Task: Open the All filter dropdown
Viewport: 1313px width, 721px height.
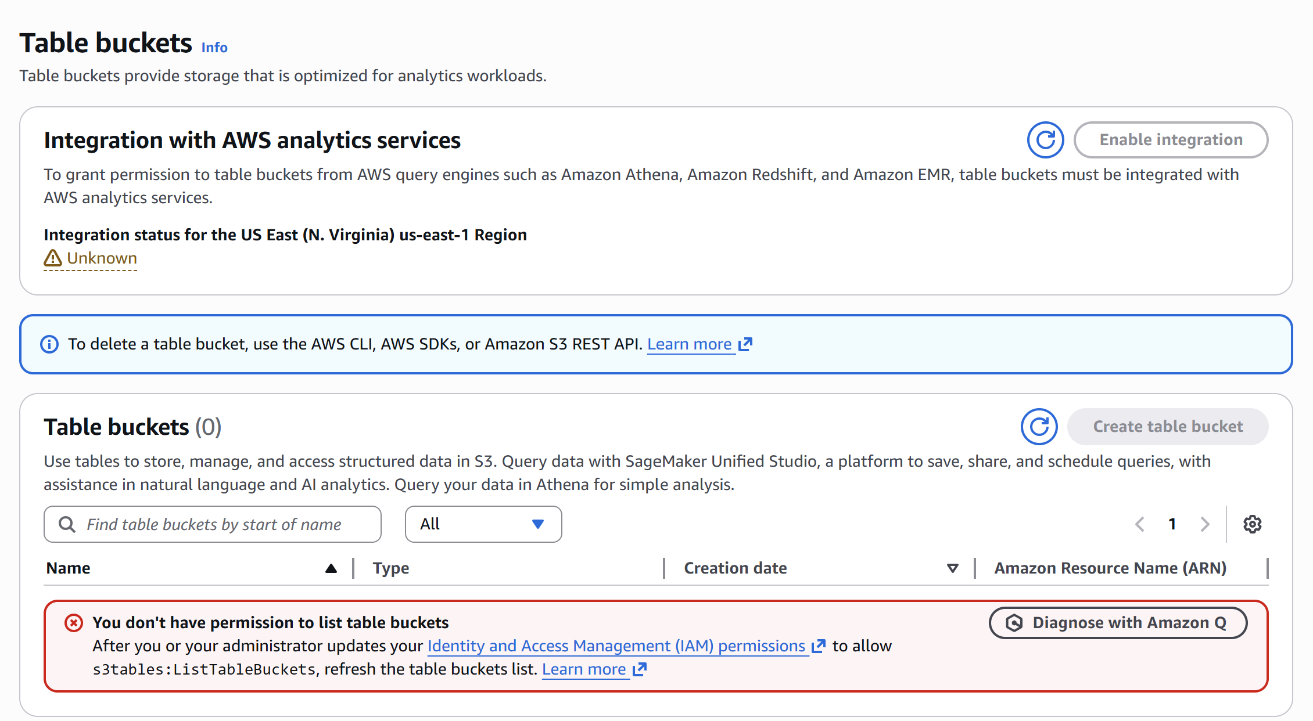Action: point(483,524)
